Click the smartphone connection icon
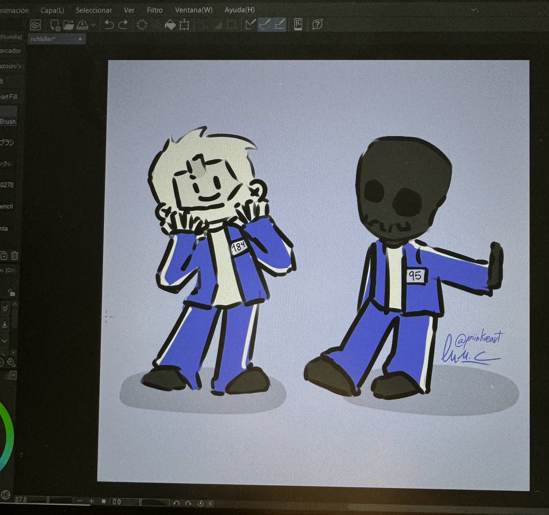Viewport: 549px width, 515px height. tap(298, 24)
